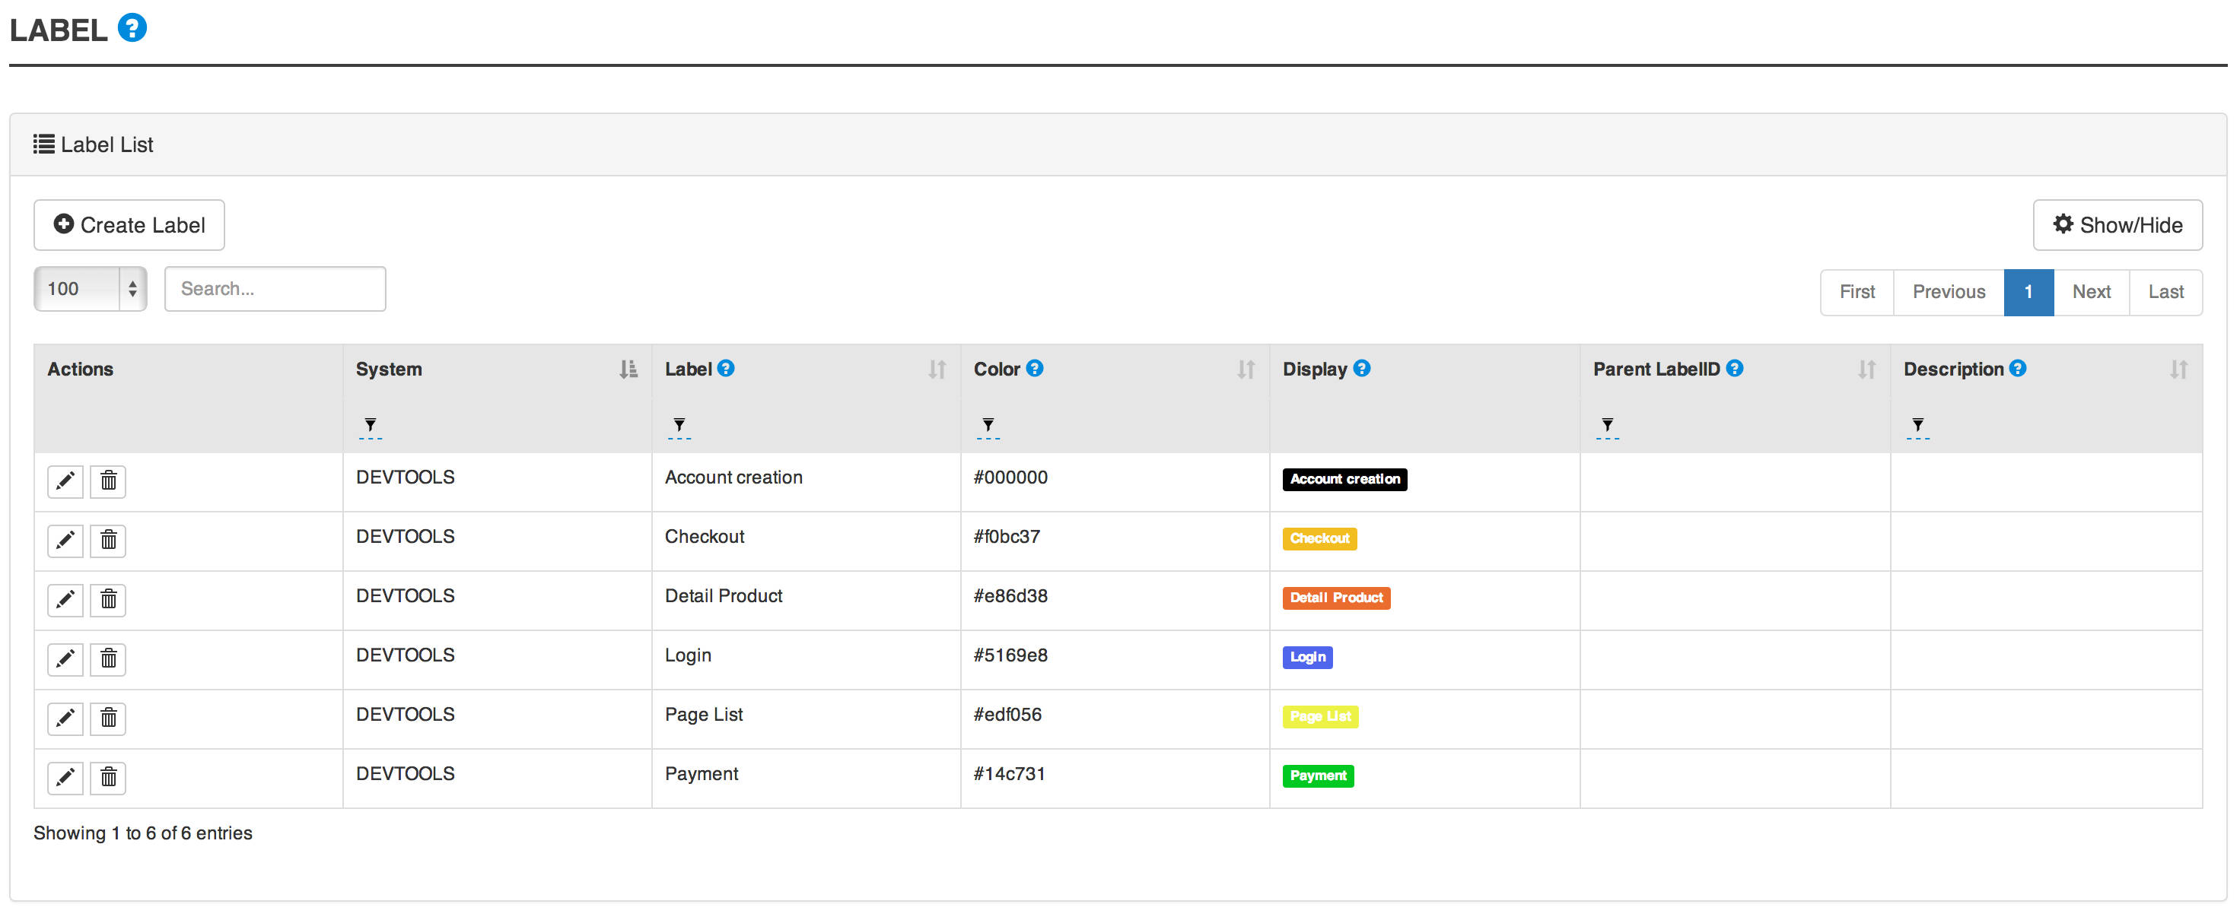Select page 1 in pagination
Viewport: 2240px width, 920px height.
point(2028,292)
